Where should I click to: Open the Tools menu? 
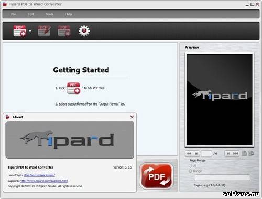pos(49,14)
